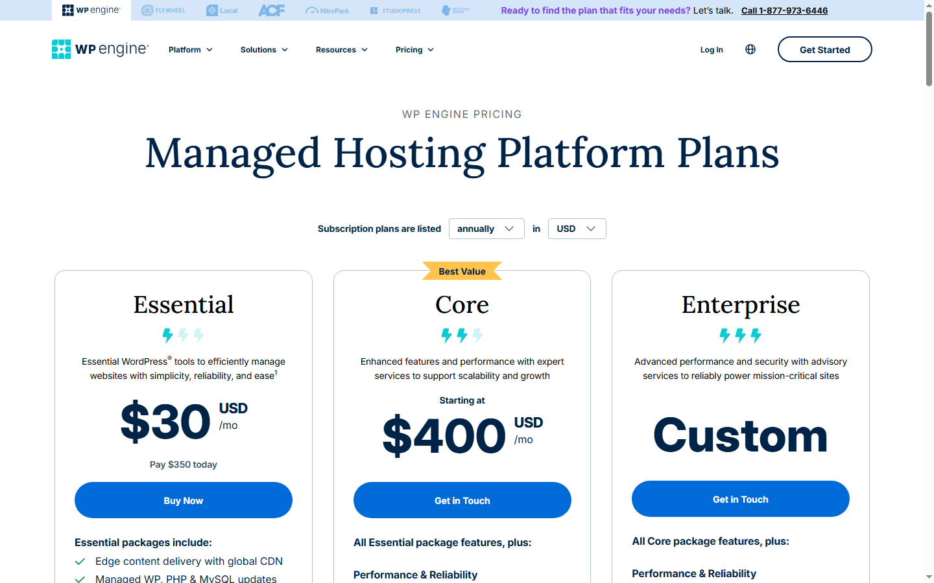This screenshot has height=583, width=934.
Task: Go to WP Engine home via main logo
Action: point(101,49)
